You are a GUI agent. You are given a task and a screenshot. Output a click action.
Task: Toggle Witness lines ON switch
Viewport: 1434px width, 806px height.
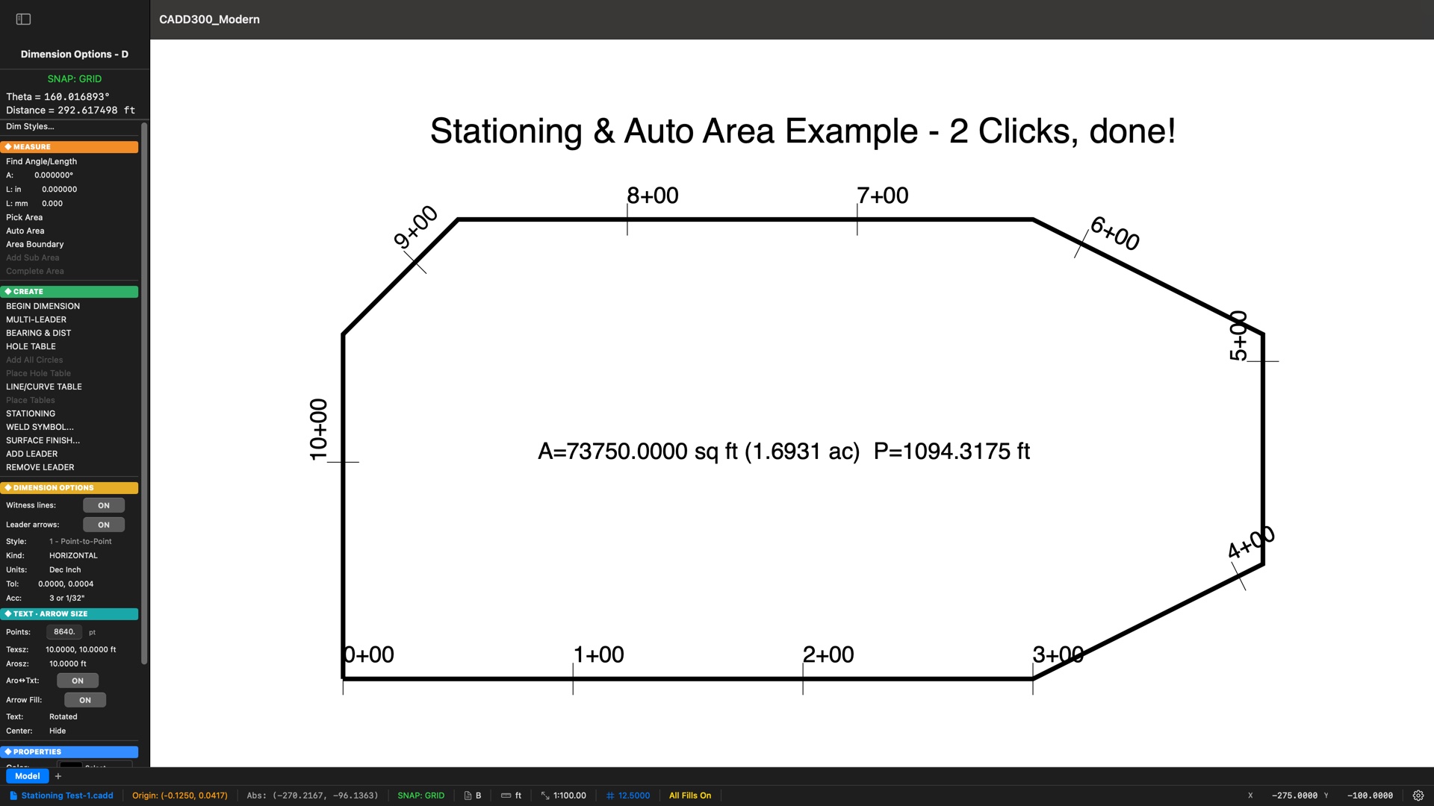(104, 505)
